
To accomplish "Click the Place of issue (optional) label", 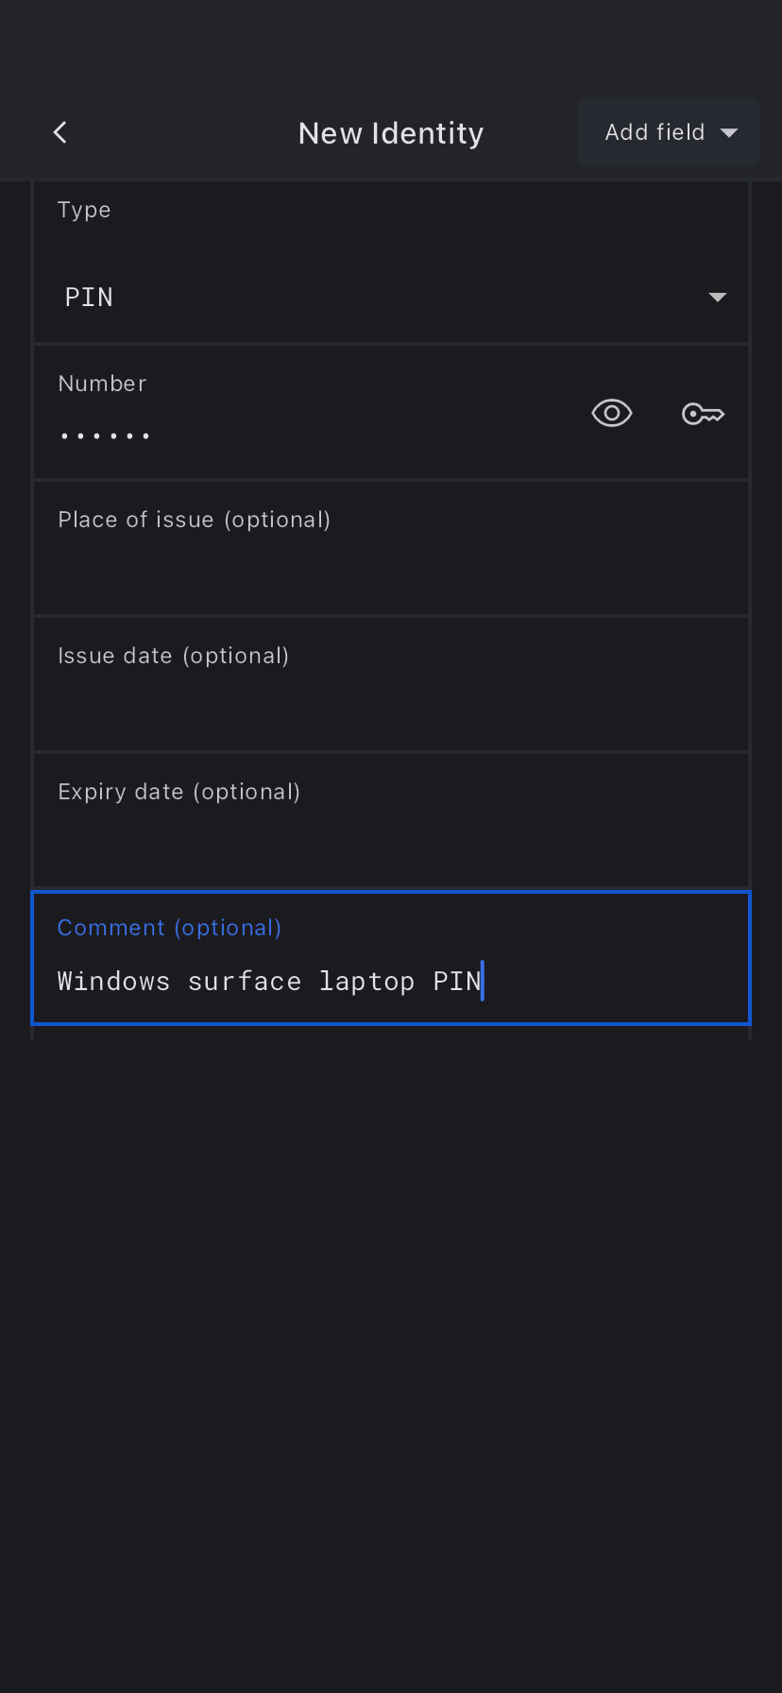I will [194, 520].
